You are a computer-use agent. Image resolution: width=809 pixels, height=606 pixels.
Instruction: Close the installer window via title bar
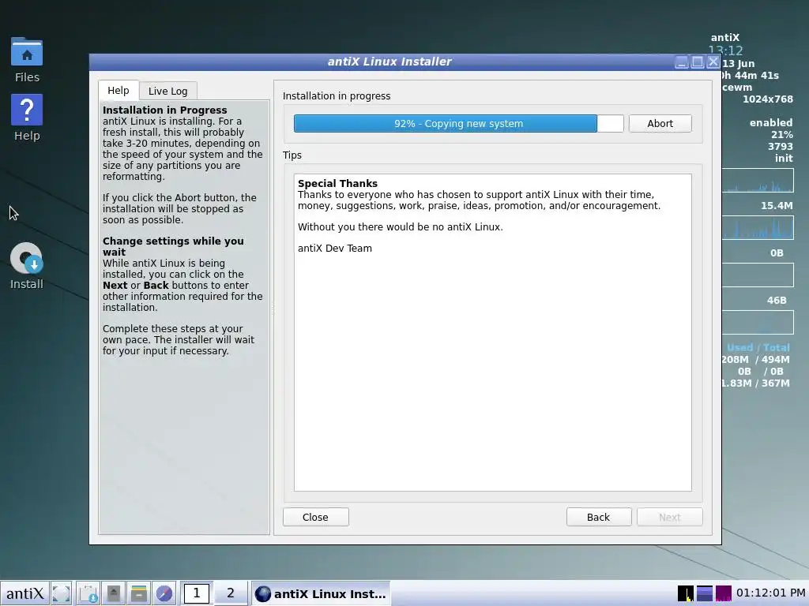tap(713, 62)
